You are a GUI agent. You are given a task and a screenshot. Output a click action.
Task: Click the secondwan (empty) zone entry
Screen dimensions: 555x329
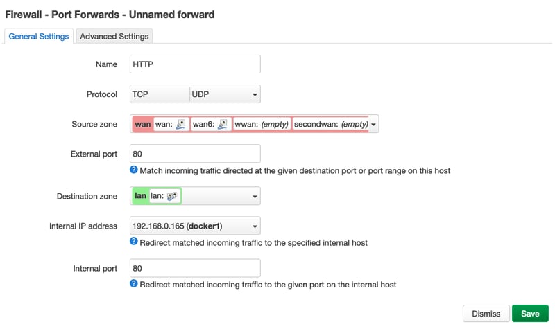pos(330,125)
